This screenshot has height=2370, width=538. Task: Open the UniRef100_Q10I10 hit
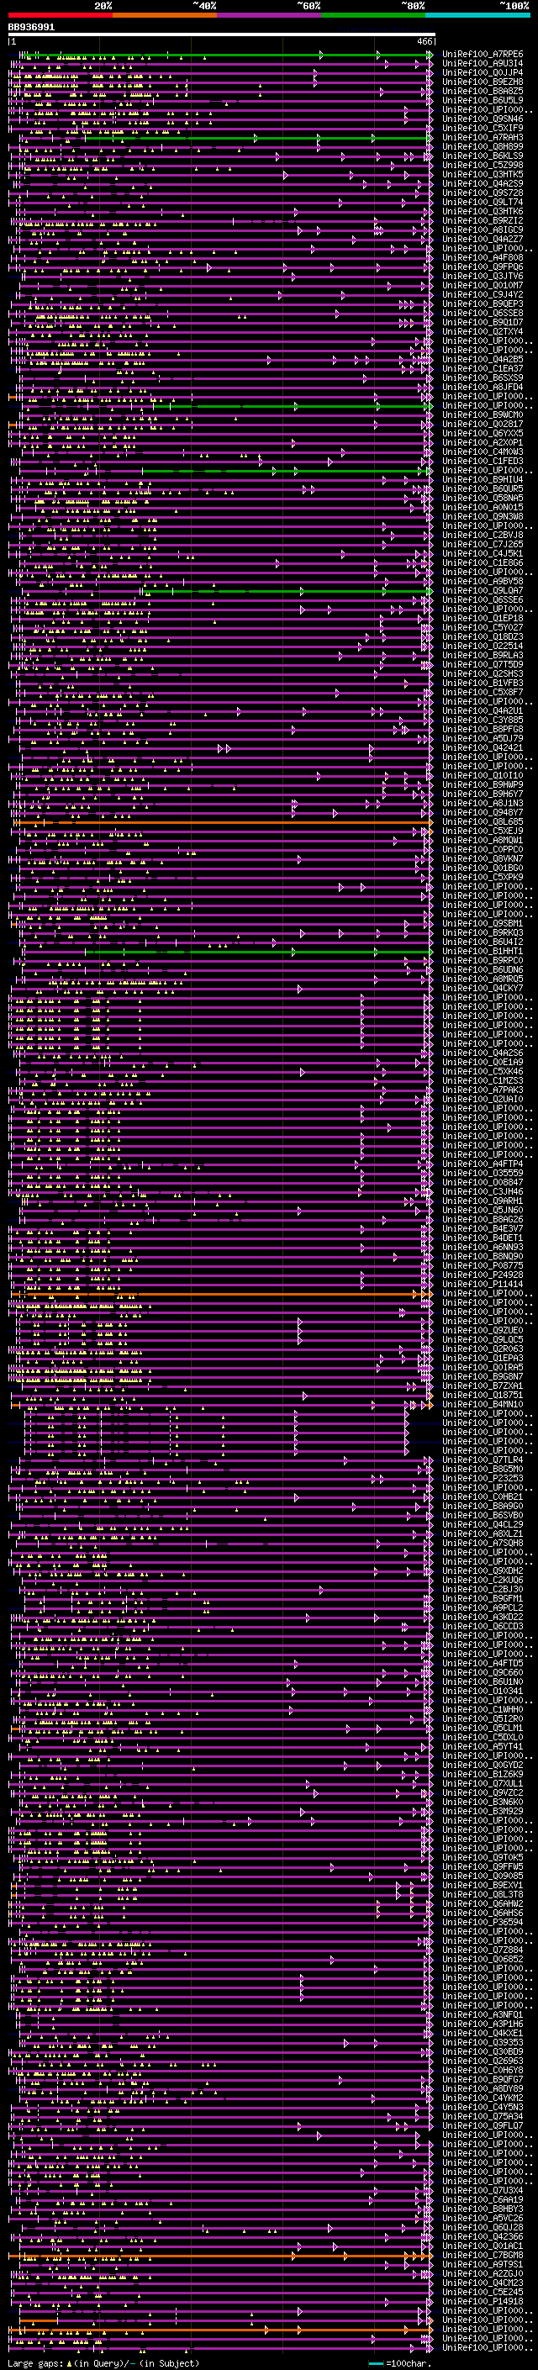point(482,776)
